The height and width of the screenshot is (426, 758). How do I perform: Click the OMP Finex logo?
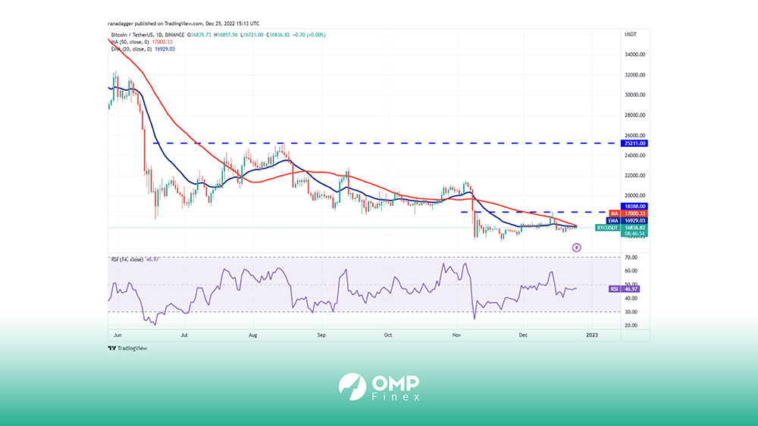379,387
